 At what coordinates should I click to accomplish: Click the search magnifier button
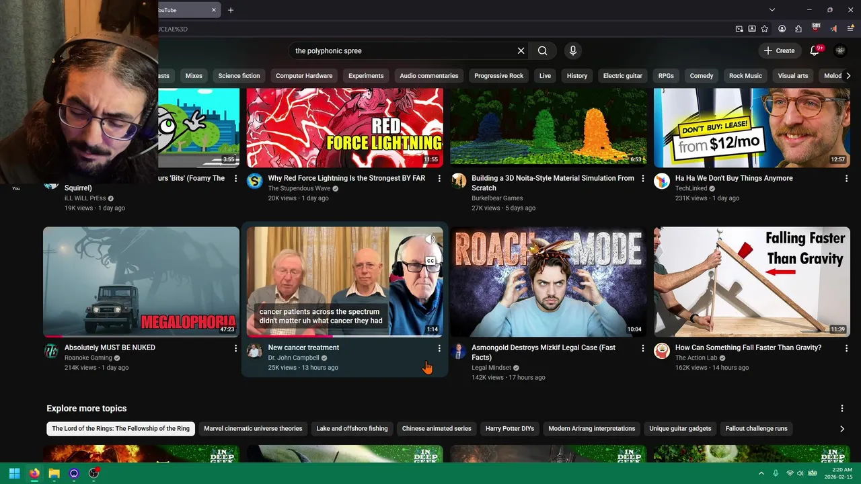[542, 50]
